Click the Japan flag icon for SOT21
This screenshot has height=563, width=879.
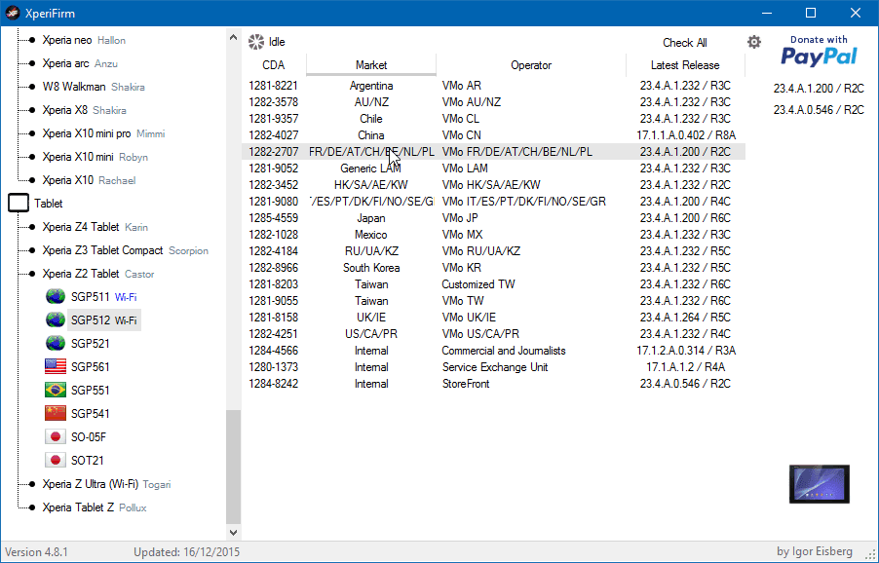coord(56,461)
